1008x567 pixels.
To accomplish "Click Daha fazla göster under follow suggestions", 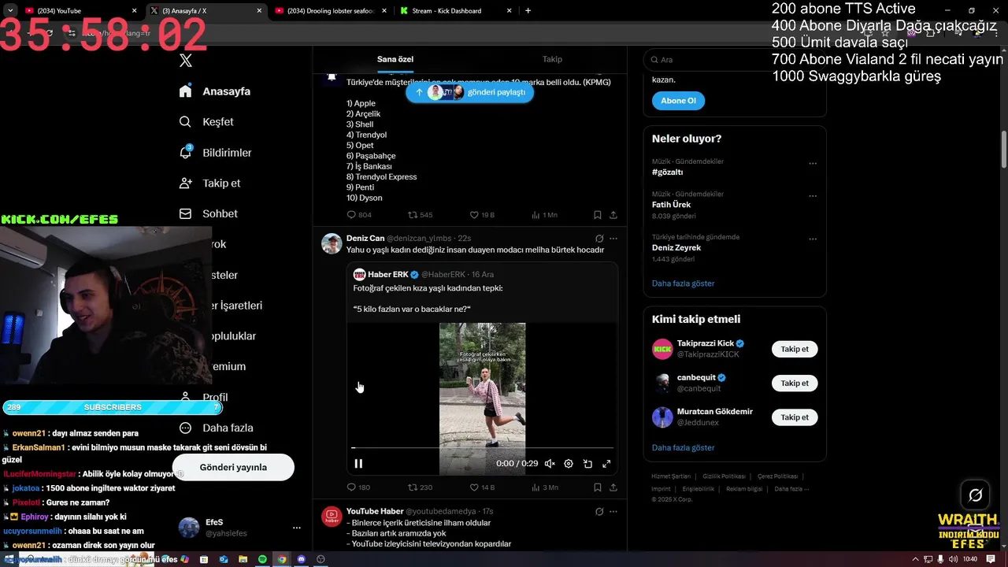I will (683, 448).
